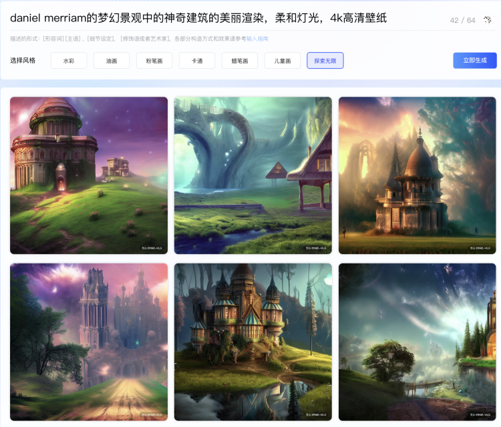
Task: Open the giant stone arch landscape image
Action: (x=253, y=175)
